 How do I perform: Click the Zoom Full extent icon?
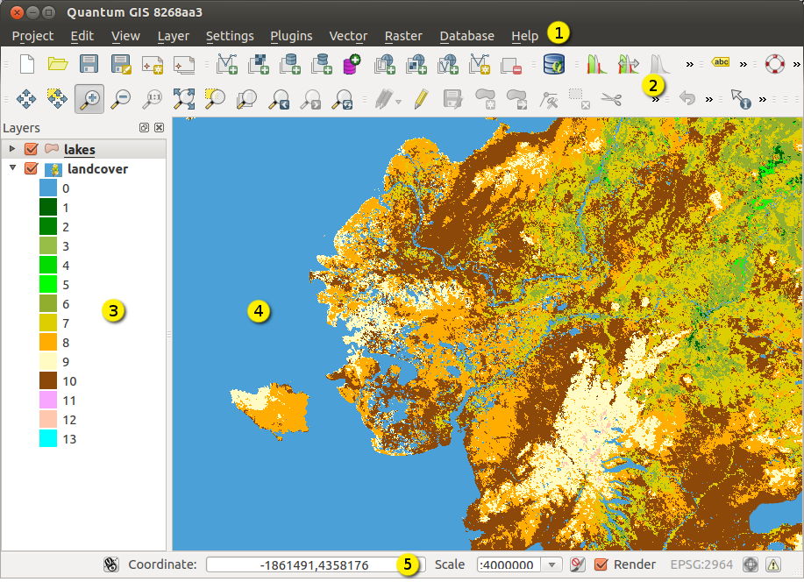click(x=184, y=99)
